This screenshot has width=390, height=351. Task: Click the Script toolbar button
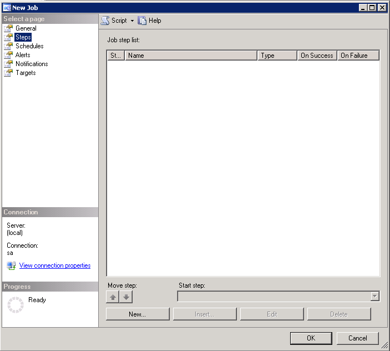[x=114, y=21]
